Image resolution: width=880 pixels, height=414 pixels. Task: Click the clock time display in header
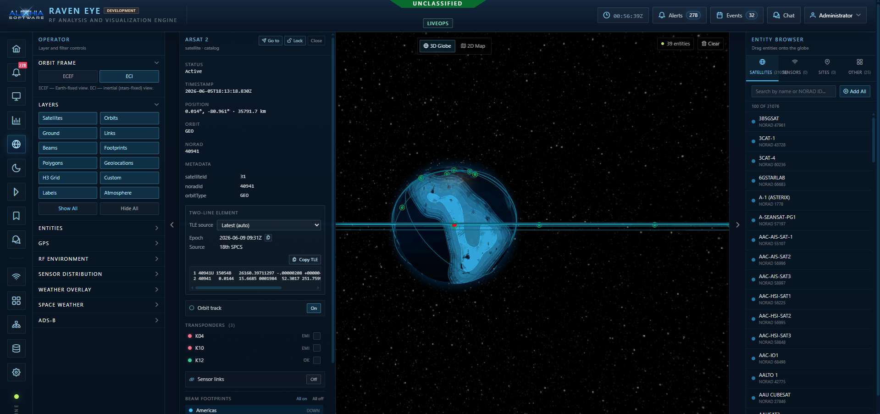(623, 16)
